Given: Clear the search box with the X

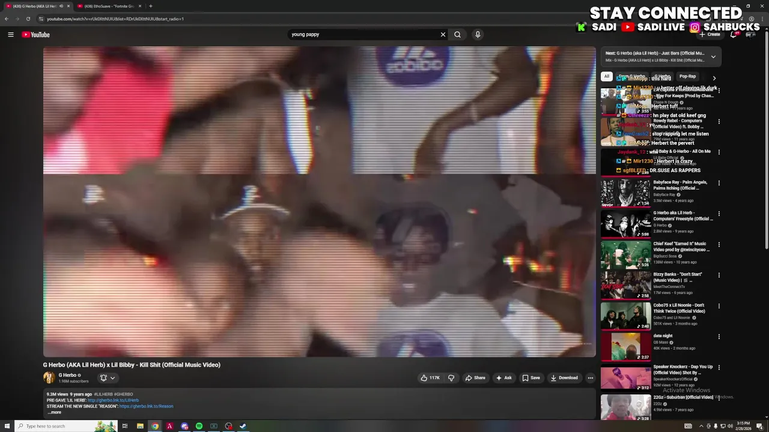Looking at the screenshot, I should 443,34.
